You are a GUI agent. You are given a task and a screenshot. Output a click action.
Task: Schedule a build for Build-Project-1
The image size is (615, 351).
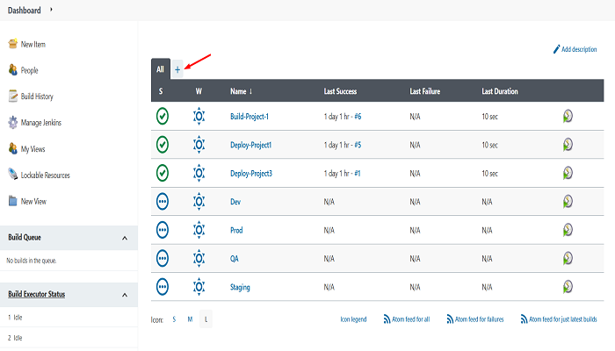click(568, 116)
